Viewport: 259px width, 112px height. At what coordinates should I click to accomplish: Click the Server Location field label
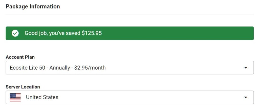23,87
